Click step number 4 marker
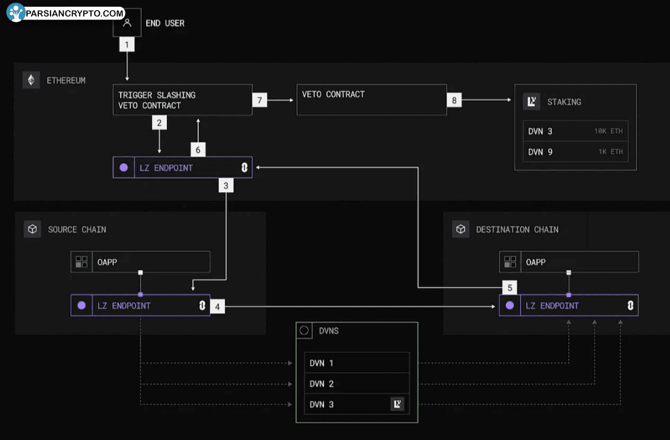 coord(217,306)
